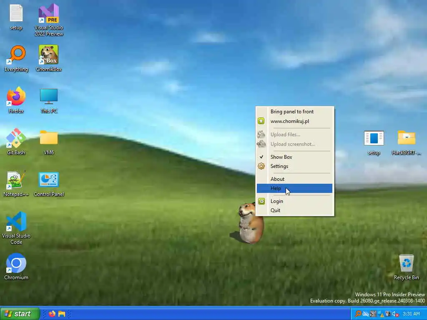This screenshot has height=320, width=427.
Task: Open Settings from the ChomikBox menu
Action: (x=294, y=166)
